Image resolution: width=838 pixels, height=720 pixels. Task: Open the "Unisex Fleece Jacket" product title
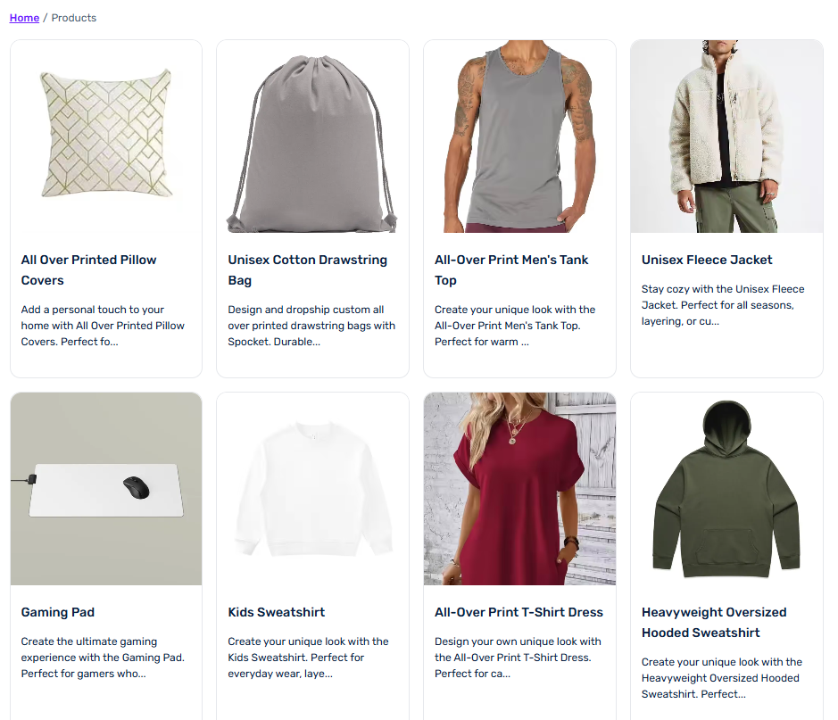(x=707, y=260)
